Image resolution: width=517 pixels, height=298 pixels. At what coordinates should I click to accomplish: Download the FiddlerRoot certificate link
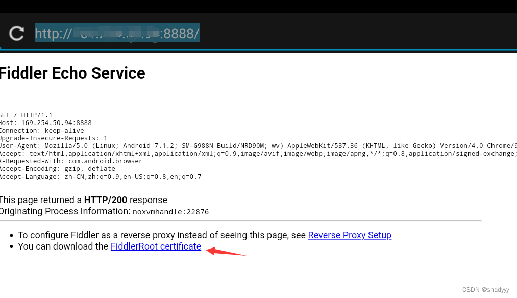tap(156, 246)
